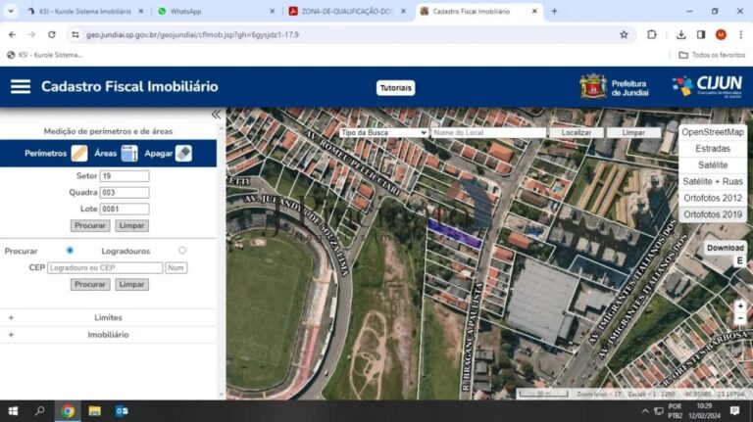Click the Download button
This screenshot has width=753, height=422.
(726, 248)
